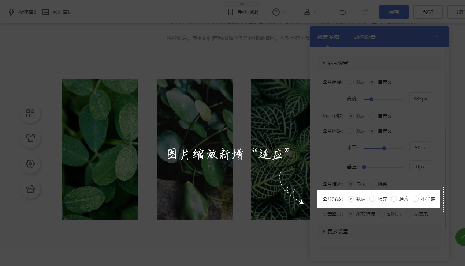The image size is (465, 266).
Task: Select 默认 for 图片间距
Action: point(351,131)
